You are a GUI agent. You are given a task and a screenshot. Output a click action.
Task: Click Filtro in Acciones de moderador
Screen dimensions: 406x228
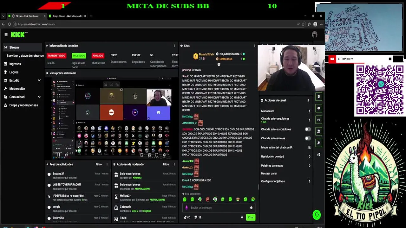(166, 164)
